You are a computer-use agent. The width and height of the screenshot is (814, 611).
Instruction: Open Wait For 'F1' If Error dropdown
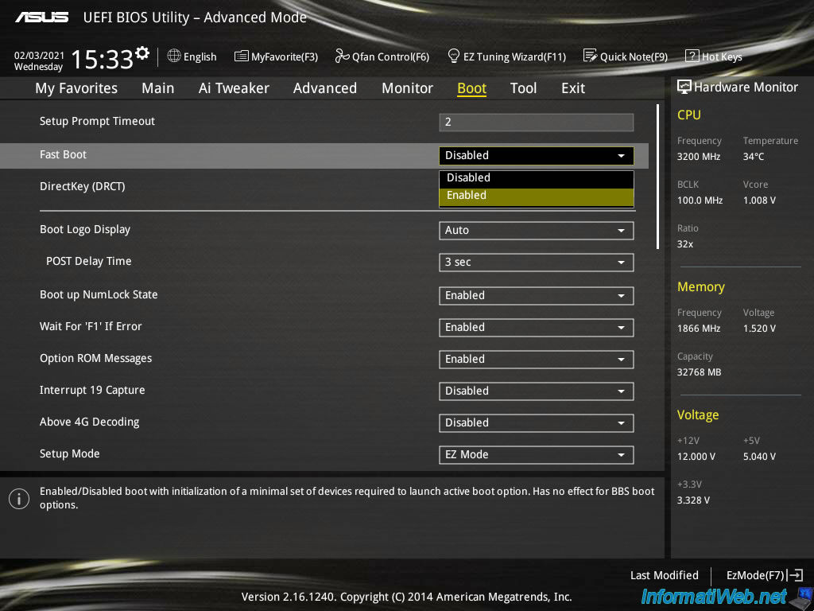(x=537, y=327)
